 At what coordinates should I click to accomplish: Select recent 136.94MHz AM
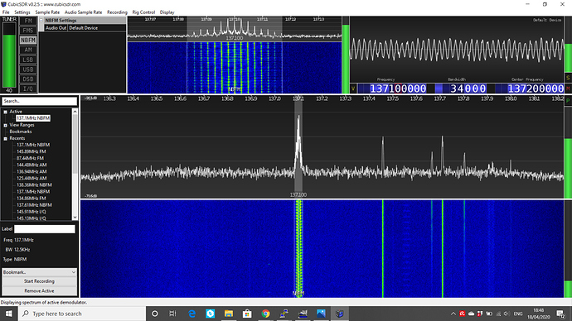(32, 171)
